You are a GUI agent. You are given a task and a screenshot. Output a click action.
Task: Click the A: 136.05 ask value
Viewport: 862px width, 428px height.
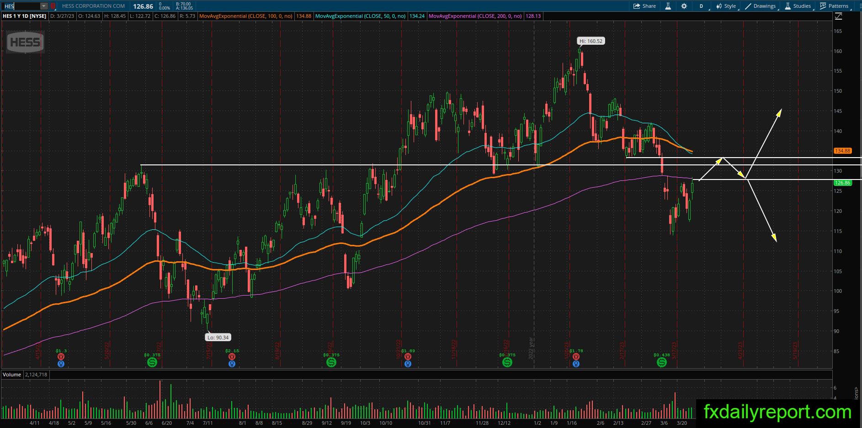[184, 8]
